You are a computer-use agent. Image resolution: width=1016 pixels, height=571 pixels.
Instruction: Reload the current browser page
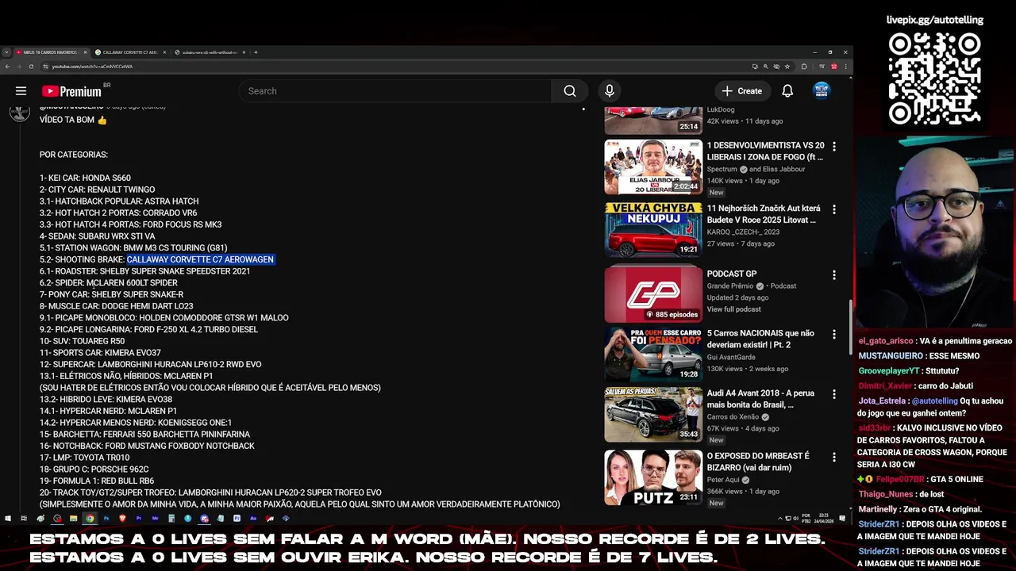(32, 67)
